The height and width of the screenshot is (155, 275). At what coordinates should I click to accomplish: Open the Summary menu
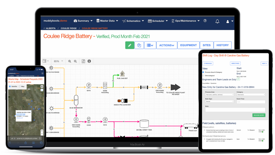tap(83, 21)
